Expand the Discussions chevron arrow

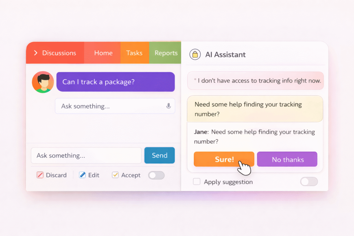coord(36,53)
